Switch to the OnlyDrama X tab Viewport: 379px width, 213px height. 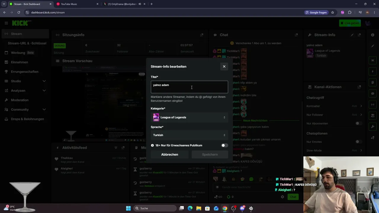point(124,4)
